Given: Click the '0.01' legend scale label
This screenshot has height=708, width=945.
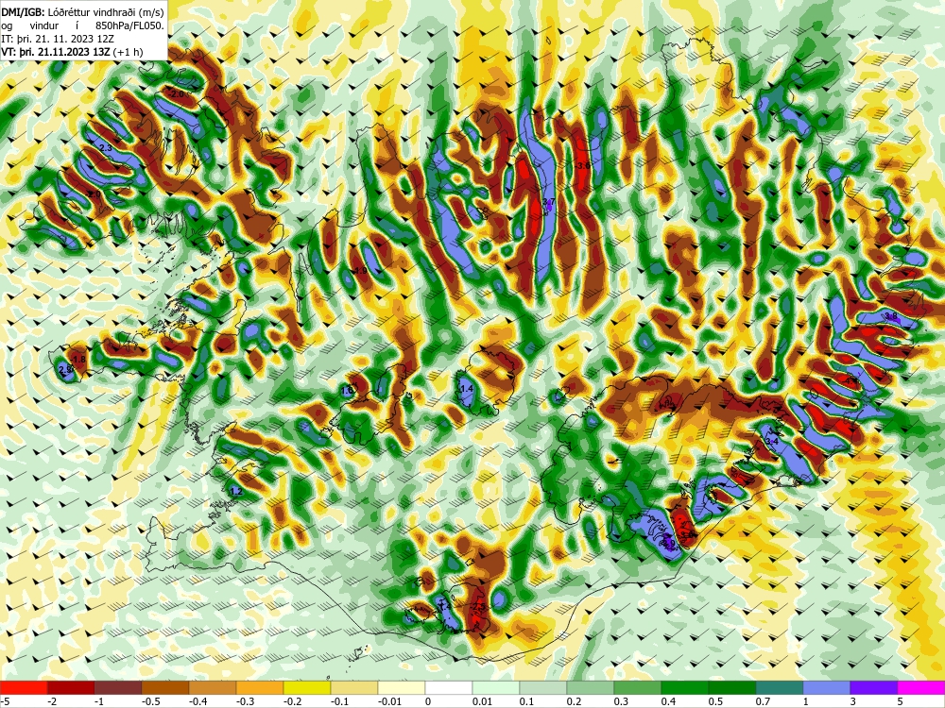Looking at the screenshot, I should [x=482, y=701].
